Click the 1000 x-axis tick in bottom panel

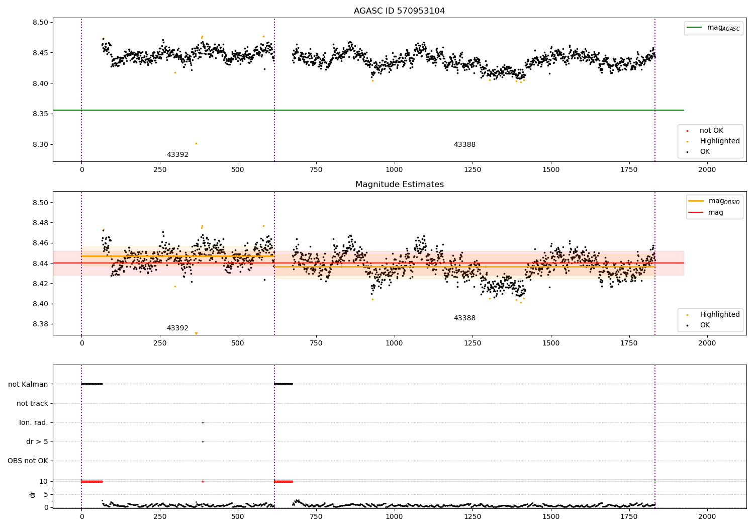click(394, 516)
